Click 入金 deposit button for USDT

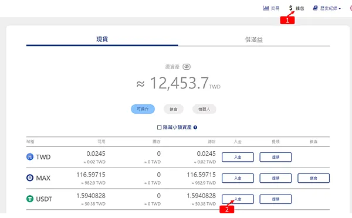pyautogui.click(x=238, y=199)
